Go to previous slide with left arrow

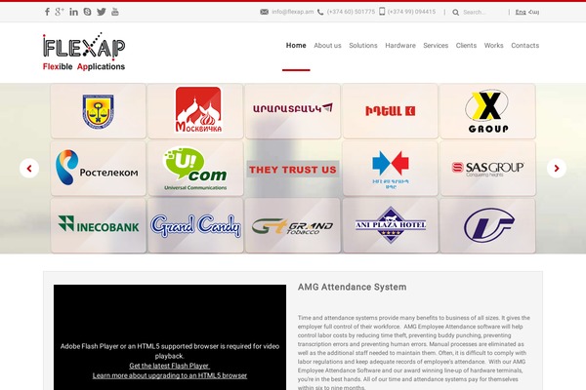(x=29, y=169)
